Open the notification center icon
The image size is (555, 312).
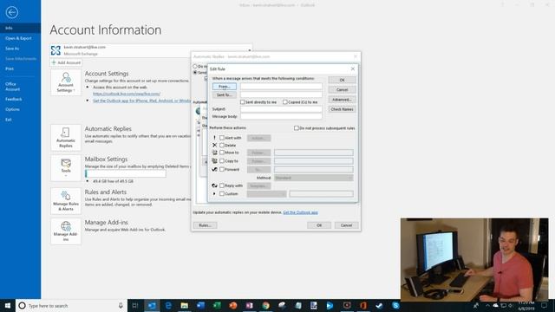point(544,306)
